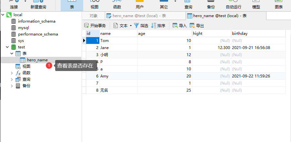Click the birthday column header

point(258,34)
